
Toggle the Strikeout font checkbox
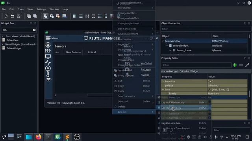pos(209,114)
